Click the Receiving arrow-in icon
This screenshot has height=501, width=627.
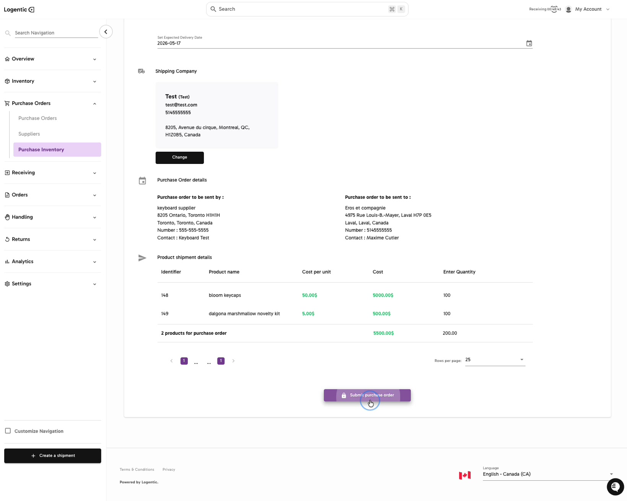7,173
